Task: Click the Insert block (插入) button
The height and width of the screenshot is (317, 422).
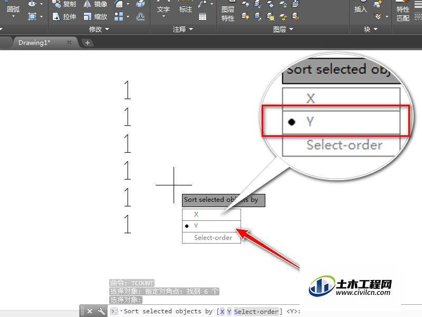Action: [x=360, y=7]
